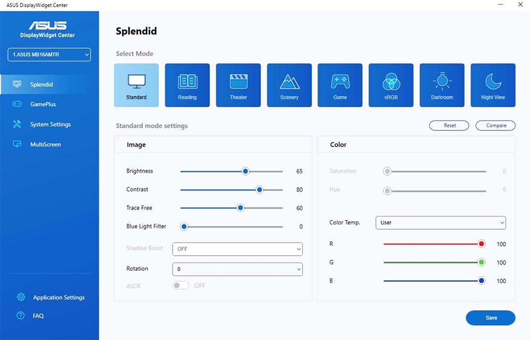Click the Contrast slider handle
Screen dimensions: 531x340
[x=260, y=190]
